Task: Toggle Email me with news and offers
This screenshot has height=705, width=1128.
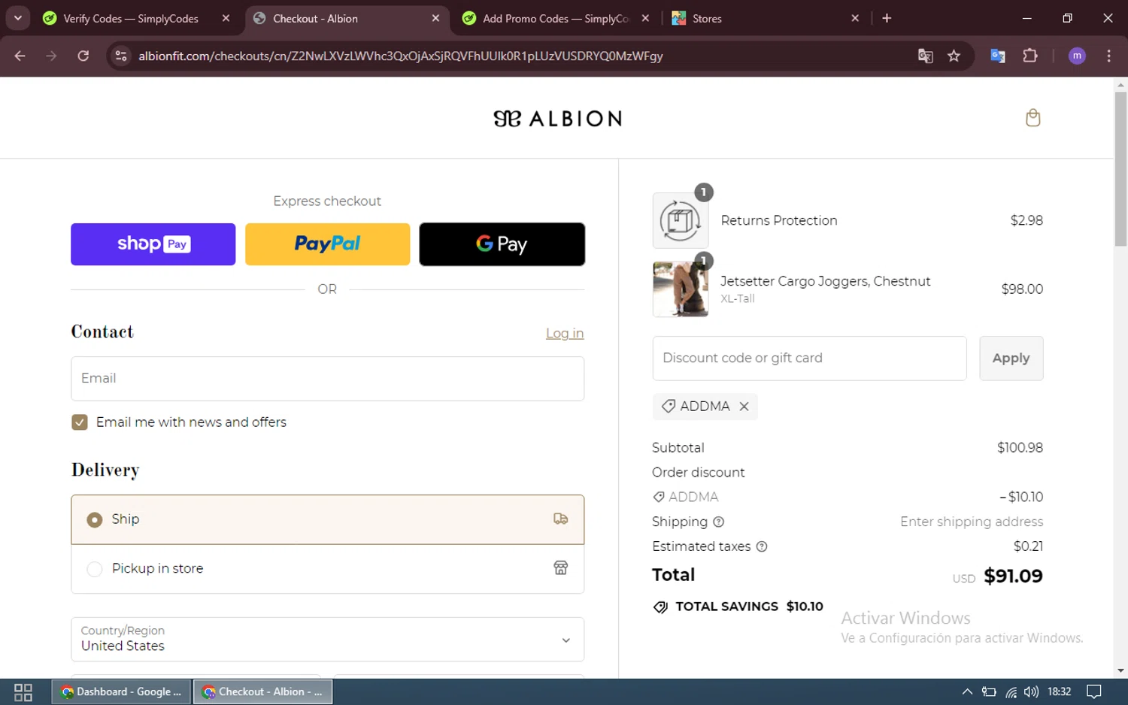Action: [80, 422]
